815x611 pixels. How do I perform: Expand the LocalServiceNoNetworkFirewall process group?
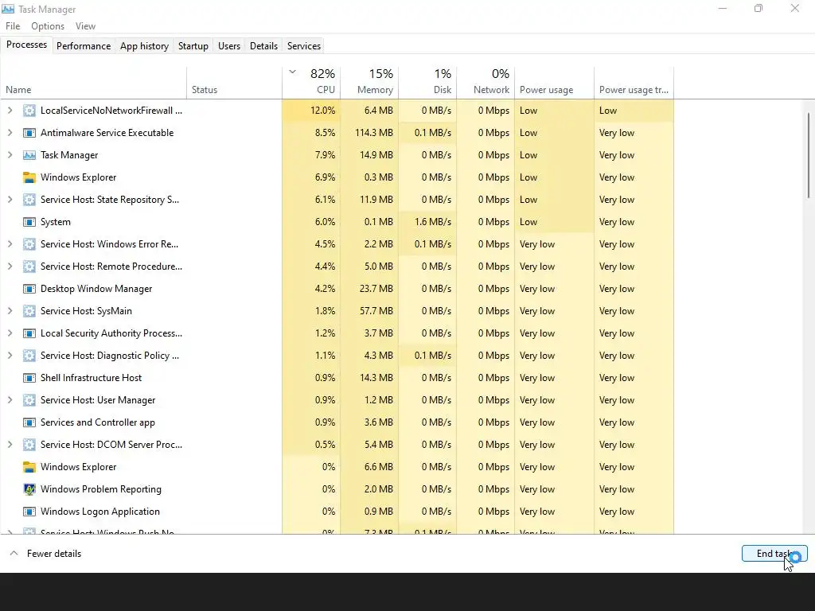[x=10, y=110]
